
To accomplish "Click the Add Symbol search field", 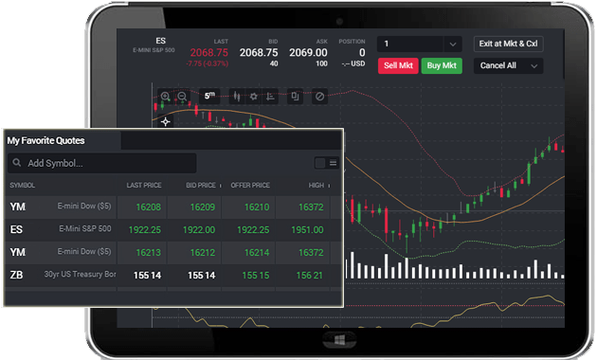I will [101, 163].
